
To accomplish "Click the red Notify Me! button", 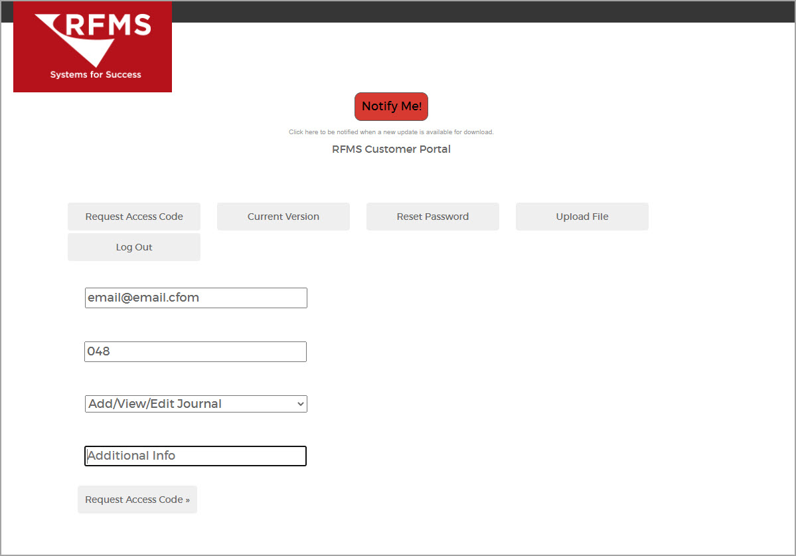I will 391,106.
